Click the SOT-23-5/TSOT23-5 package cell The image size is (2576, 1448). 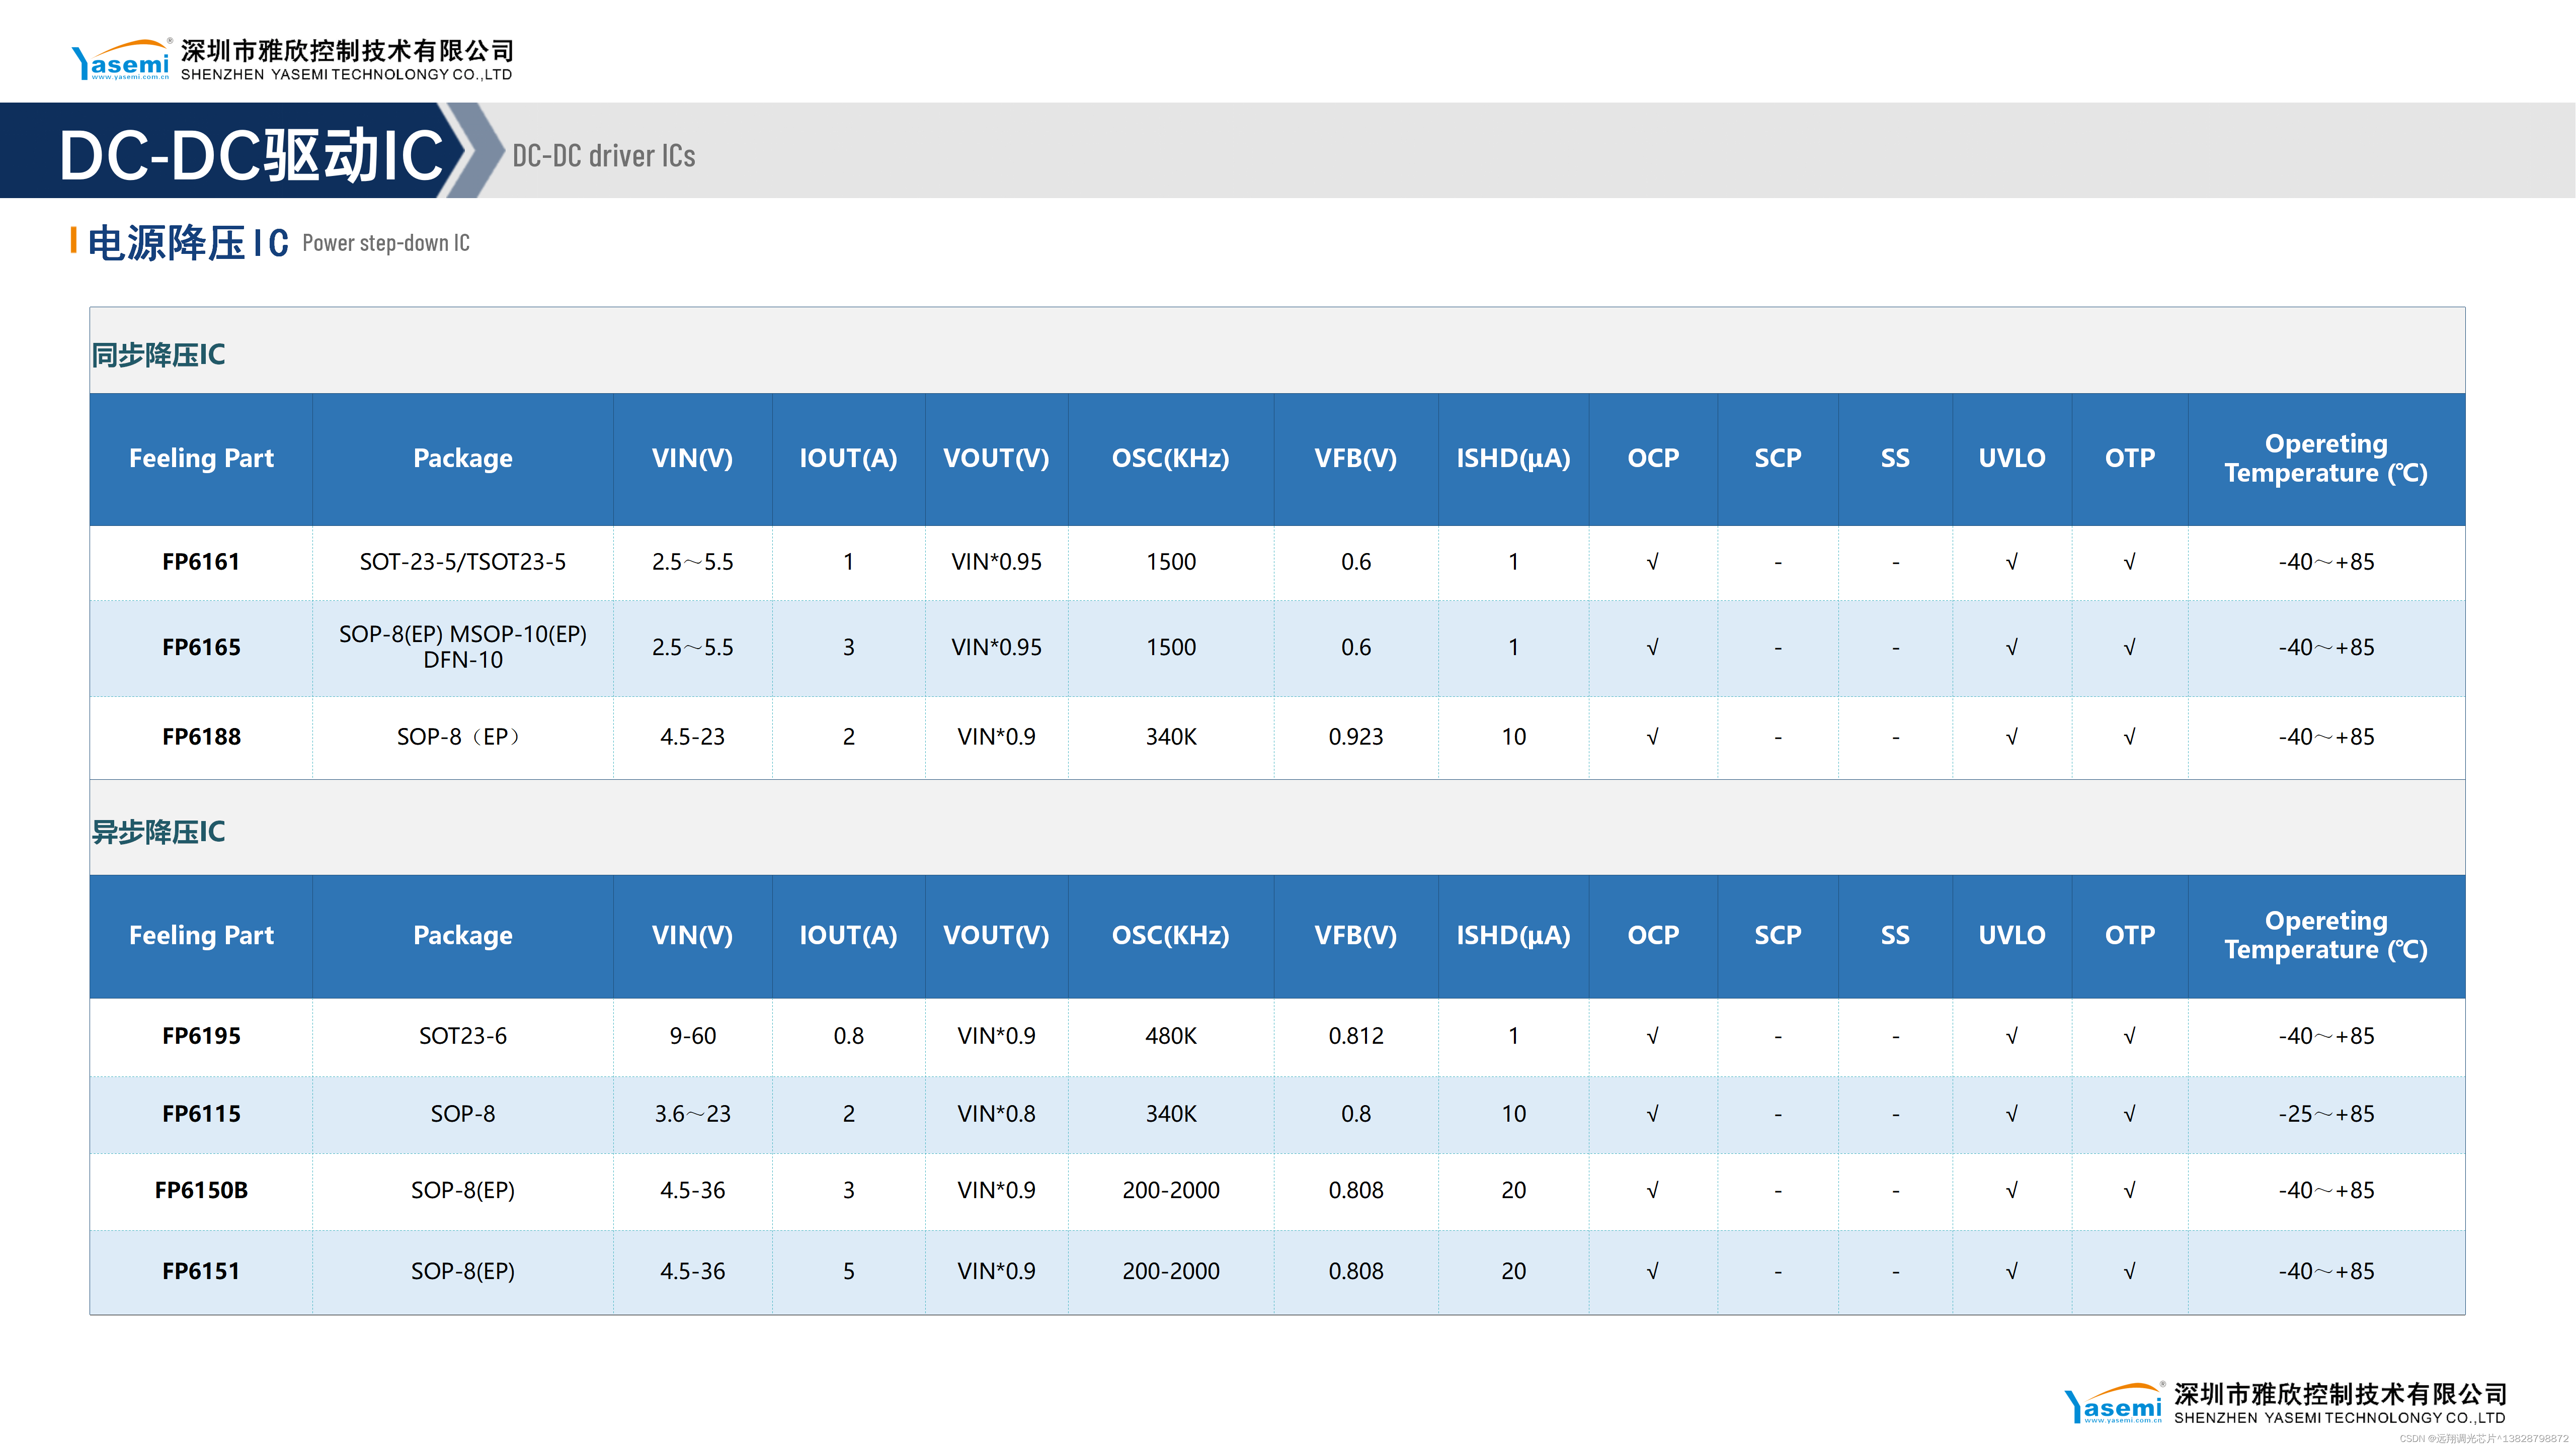[x=462, y=562]
